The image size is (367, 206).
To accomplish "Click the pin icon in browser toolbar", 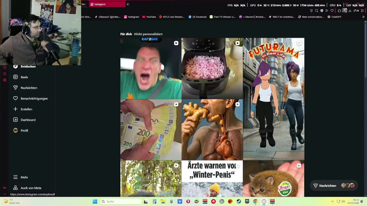I will [311, 11].
